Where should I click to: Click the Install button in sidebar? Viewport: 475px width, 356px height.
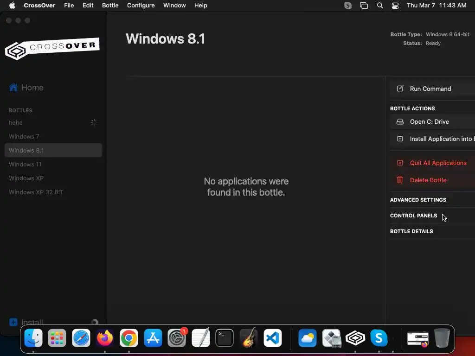coord(26,322)
